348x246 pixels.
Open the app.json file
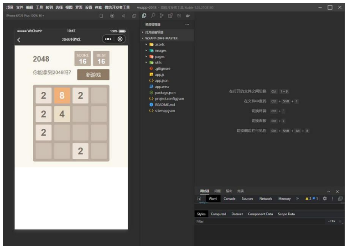[x=162, y=80]
